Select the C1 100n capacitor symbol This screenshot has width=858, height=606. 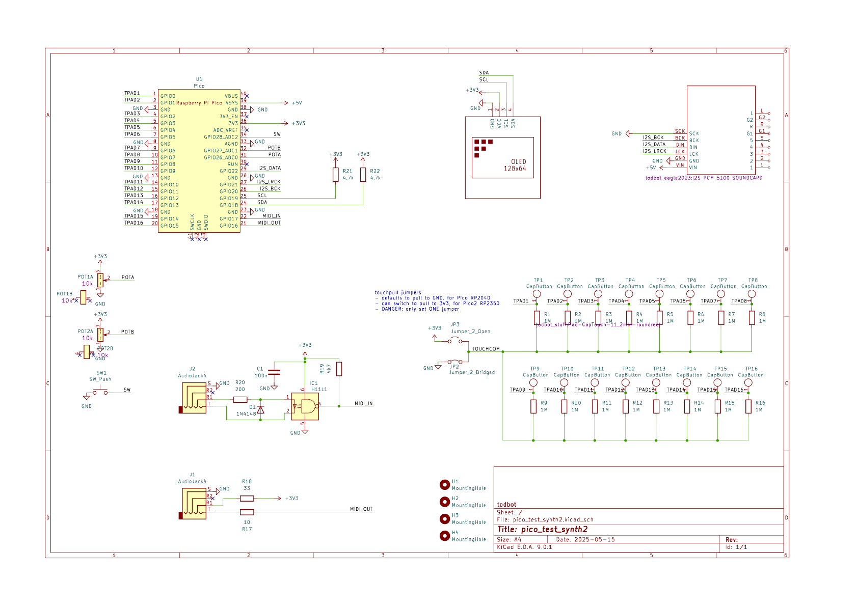click(274, 372)
